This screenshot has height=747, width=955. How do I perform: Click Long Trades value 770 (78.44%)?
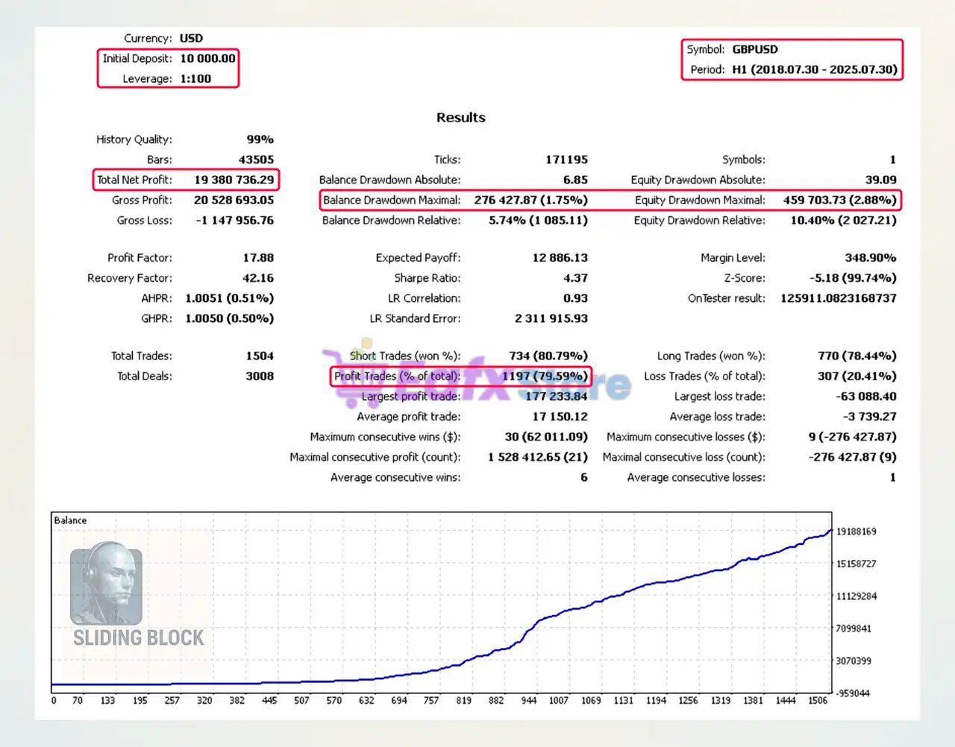(857, 356)
